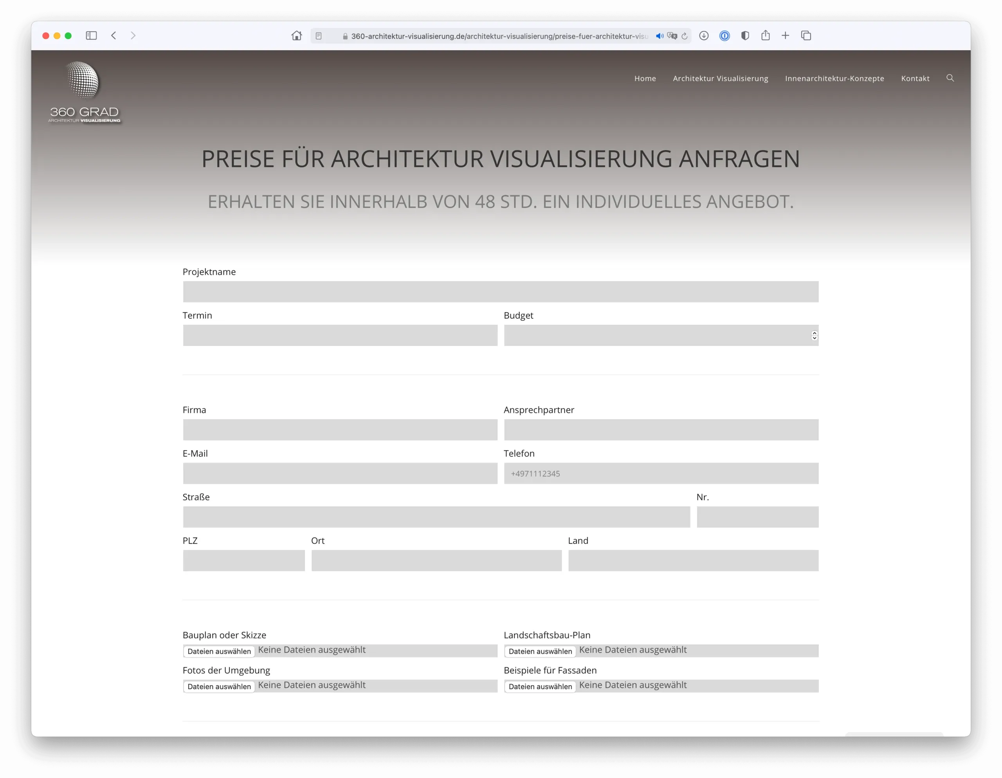Click the Projektname input field

500,291
